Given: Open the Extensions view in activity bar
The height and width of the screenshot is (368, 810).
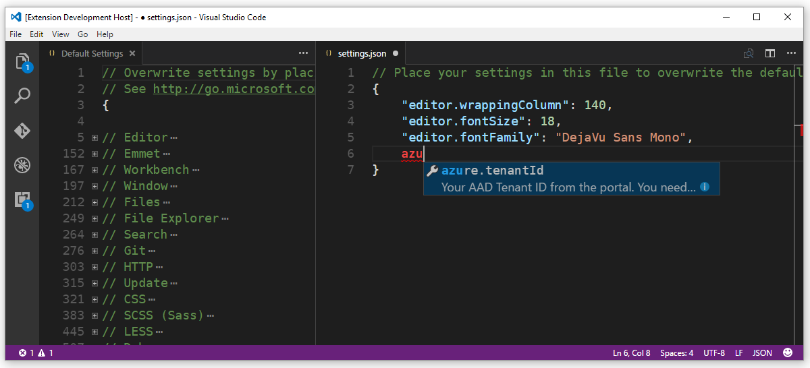Looking at the screenshot, I should click(x=23, y=200).
